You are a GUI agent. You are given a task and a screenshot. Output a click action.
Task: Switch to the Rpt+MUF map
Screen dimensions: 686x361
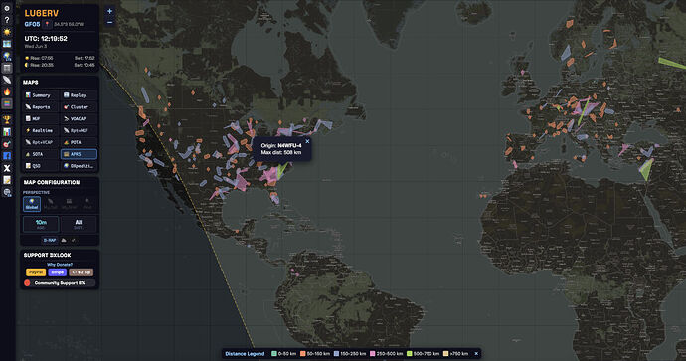click(79, 131)
